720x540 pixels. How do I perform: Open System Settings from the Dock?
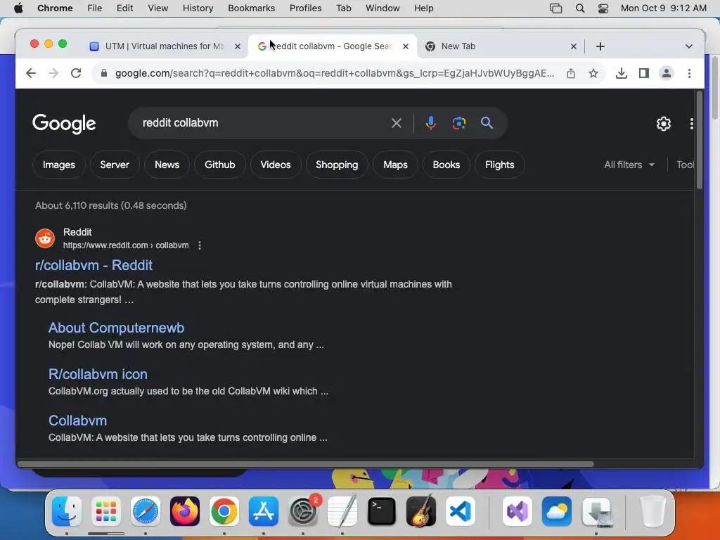(303, 511)
